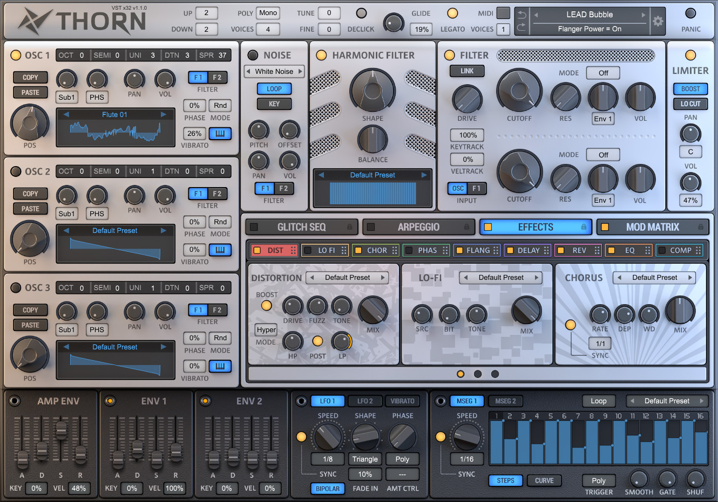718x502 pixels.
Task: Click the OSC 2 PASTE button
Action: [30, 209]
